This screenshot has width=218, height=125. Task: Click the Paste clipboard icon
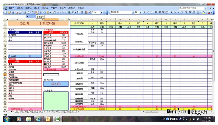pyautogui.click(x=48, y=12)
